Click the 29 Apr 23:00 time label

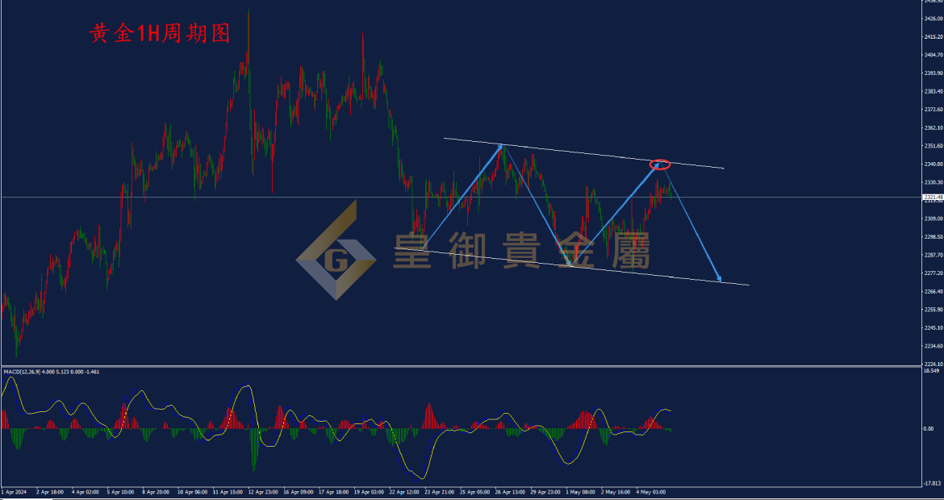(547, 492)
